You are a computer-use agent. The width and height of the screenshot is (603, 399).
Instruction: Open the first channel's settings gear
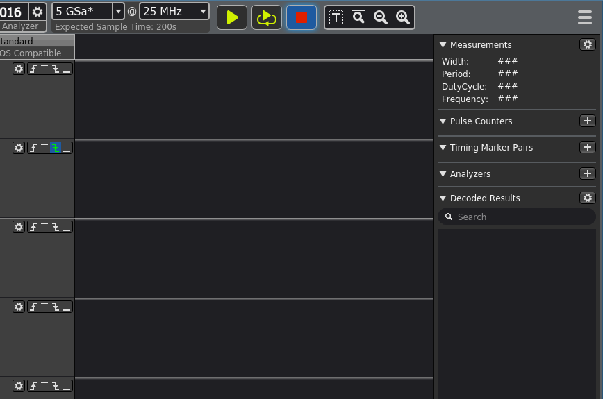[x=19, y=69]
